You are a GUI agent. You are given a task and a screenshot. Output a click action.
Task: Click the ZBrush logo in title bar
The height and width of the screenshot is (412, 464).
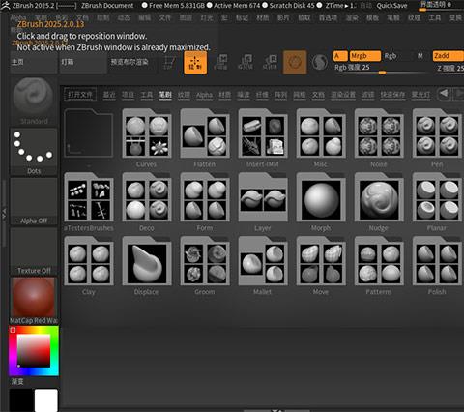pos(5,5)
